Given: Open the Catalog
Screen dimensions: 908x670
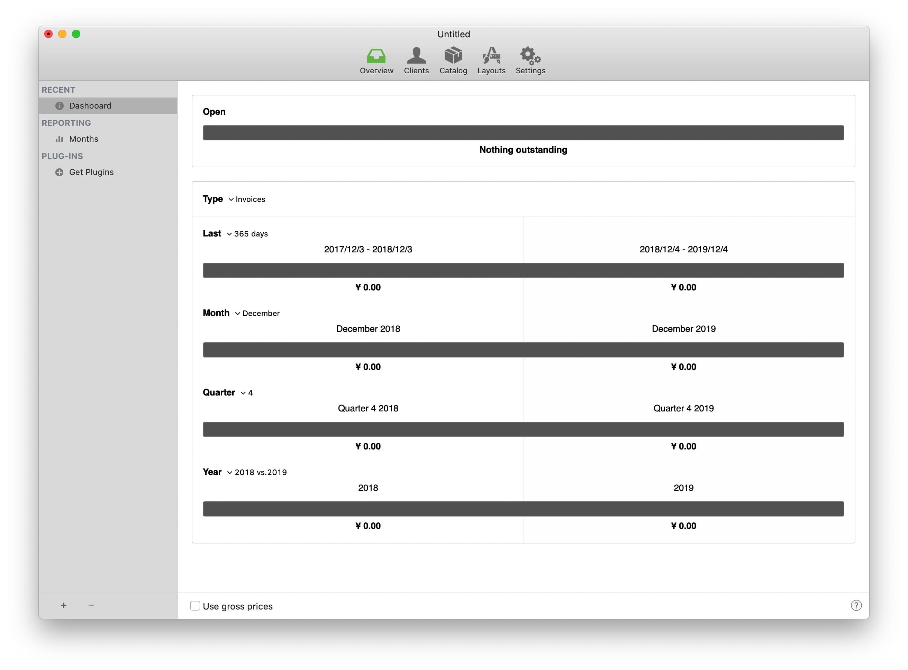Looking at the screenshot, I should pyautogui.click(x=453, y=60).
